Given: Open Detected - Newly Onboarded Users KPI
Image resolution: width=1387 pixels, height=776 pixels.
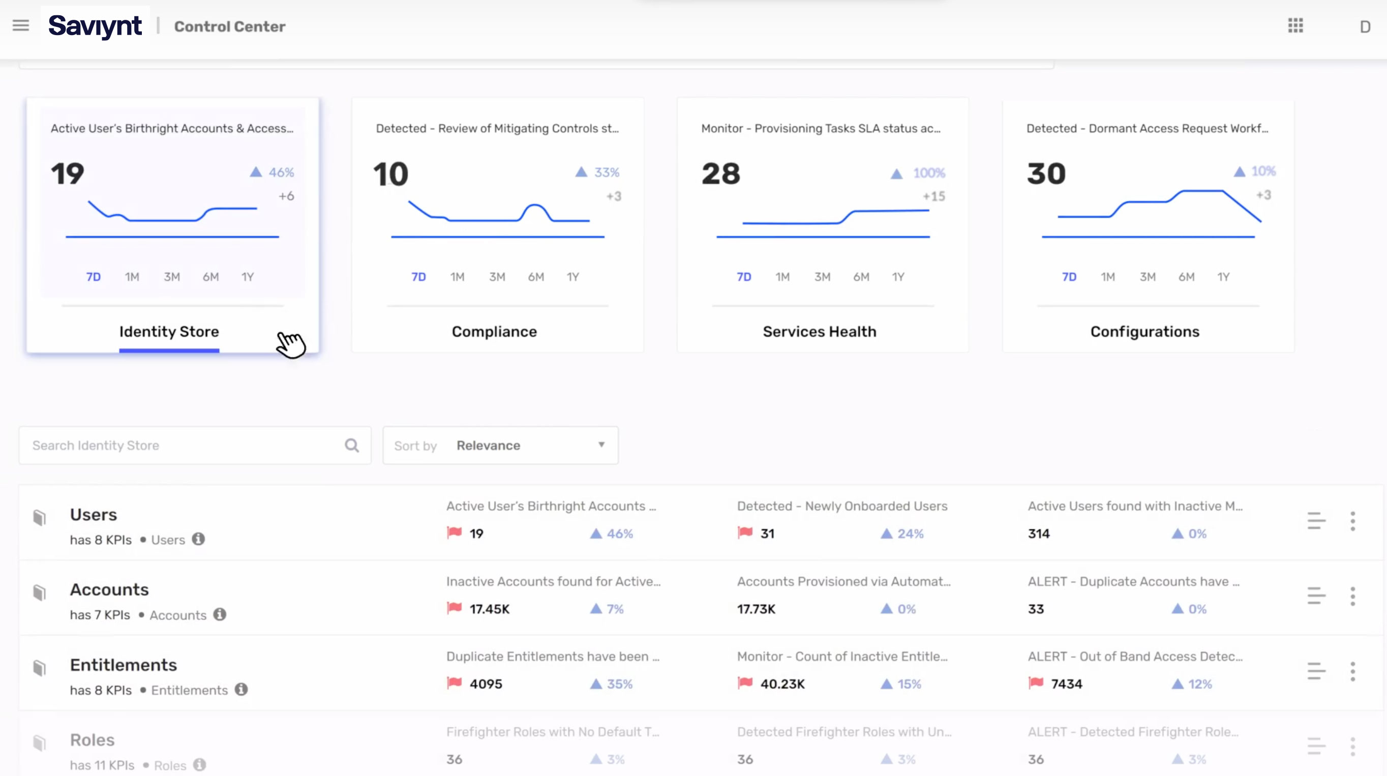Looking at the screenshot, I should (x=841, y=506).
